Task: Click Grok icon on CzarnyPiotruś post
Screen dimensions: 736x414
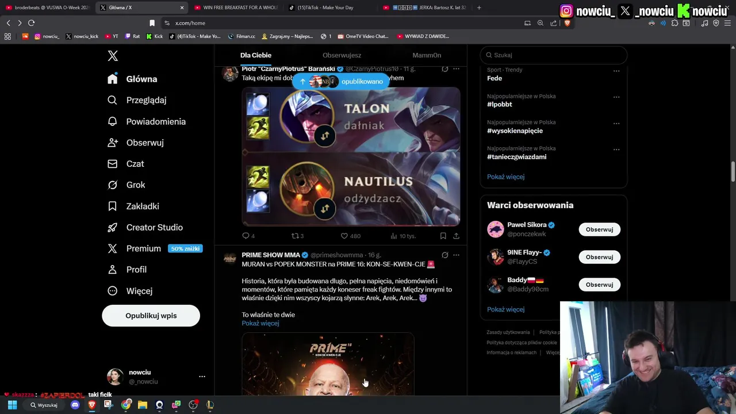Action: click(444, 69)
